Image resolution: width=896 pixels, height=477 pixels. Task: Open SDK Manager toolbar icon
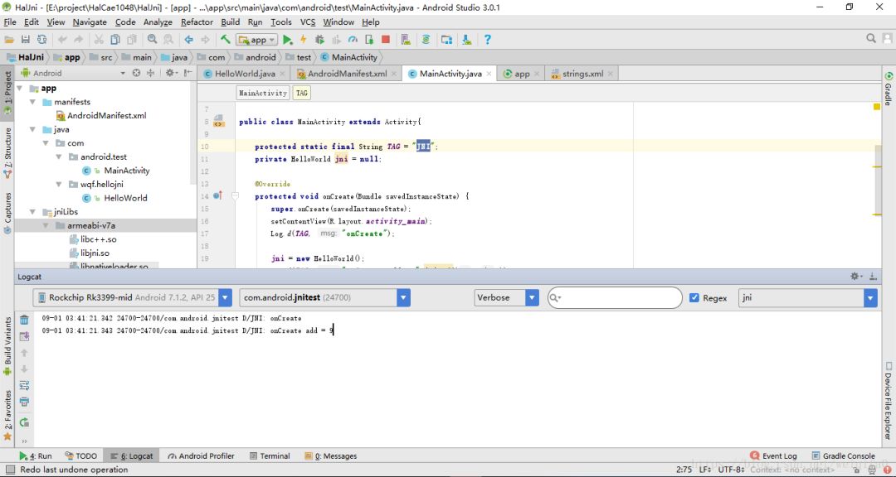point(467,40)
